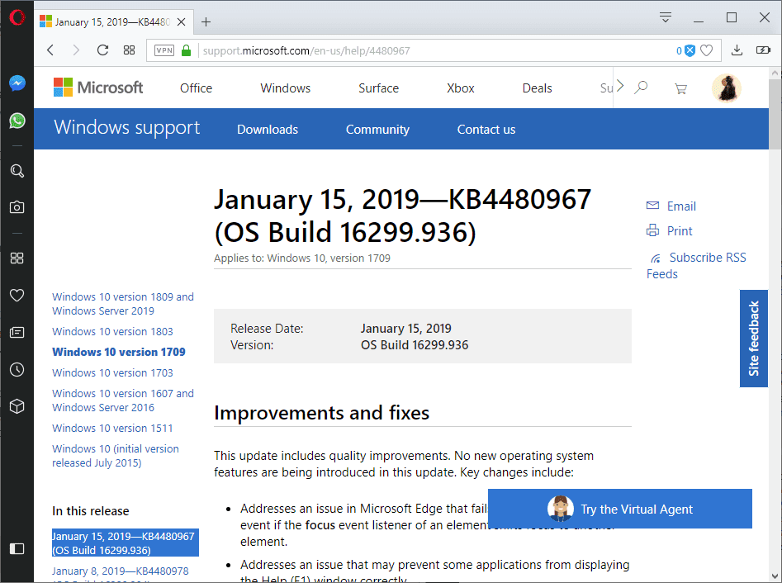This screenshot has width=782, height=583.
Task: Go forward to the next page
Action: pos(76,50)
